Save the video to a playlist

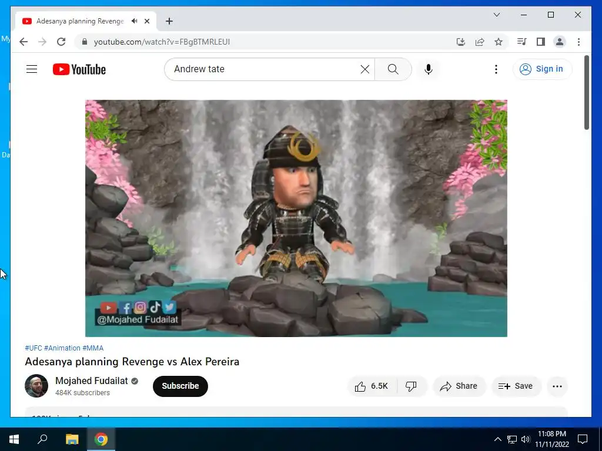coord(516,386)
